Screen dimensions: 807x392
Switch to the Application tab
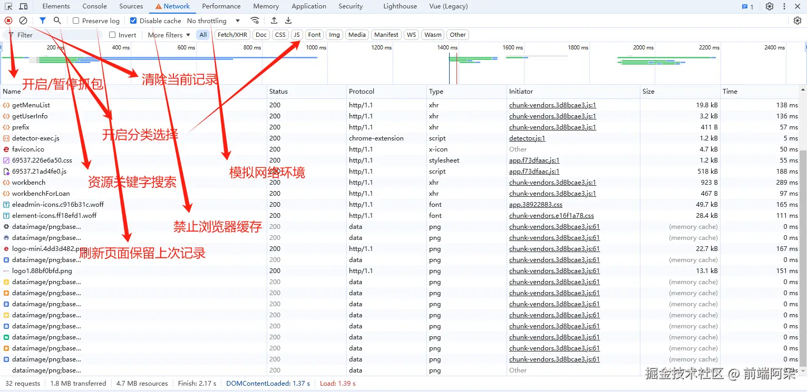(309, 6)
